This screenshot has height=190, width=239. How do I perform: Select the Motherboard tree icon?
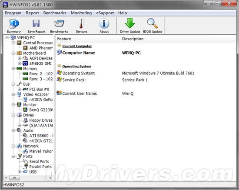point(19,53)
